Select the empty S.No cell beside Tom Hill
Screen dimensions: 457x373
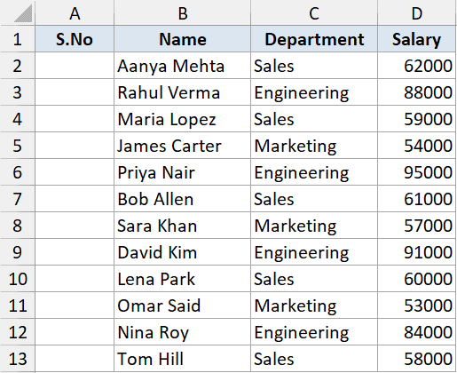coord(75,359)
